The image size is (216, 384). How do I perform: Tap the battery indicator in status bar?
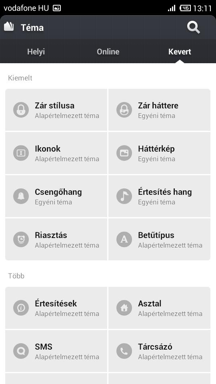click(185, 8)
